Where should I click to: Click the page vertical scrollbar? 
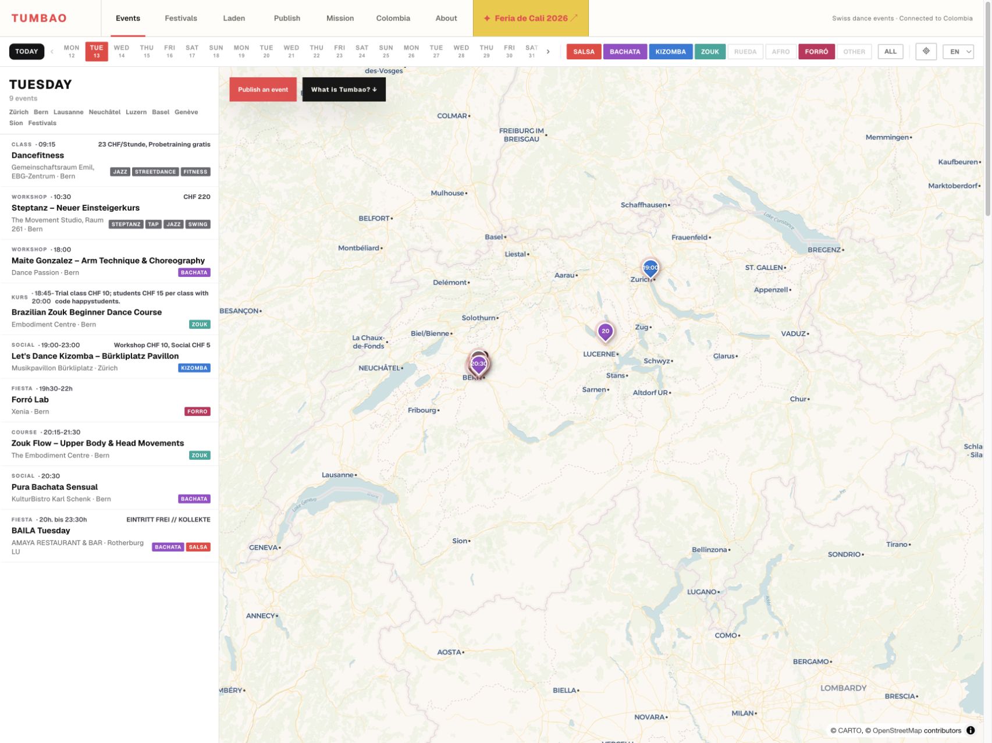(x=987, y=108)
